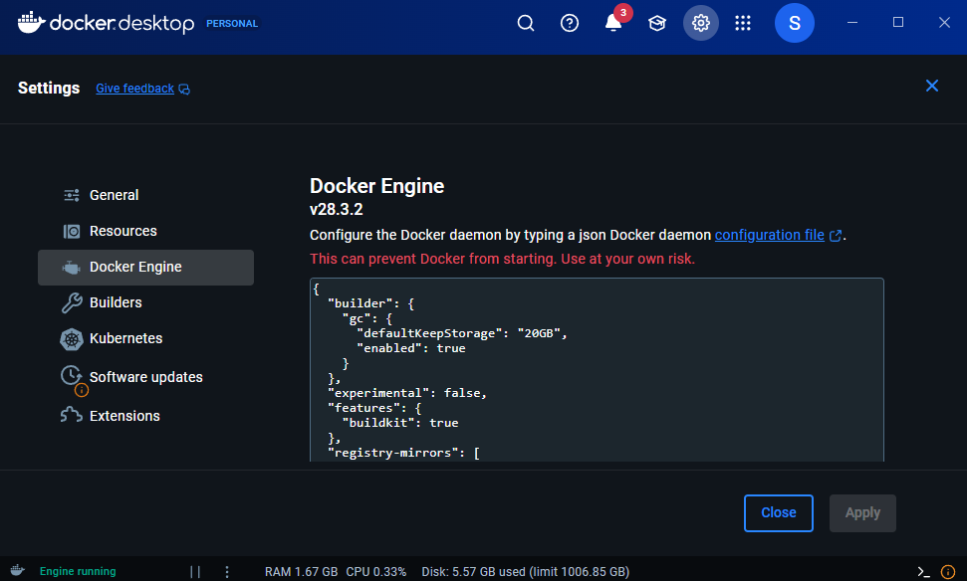Click the PERSONAL plan badge
The image size is (967, 581).
click(x=232, y=24)
